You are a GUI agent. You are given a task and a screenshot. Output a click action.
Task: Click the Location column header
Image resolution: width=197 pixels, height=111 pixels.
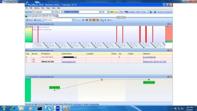point(98,54)
